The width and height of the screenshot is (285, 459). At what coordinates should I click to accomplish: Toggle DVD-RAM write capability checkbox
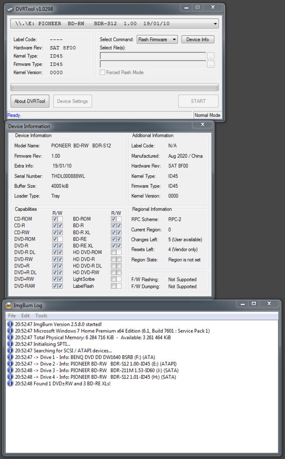[x=60, y=286]
